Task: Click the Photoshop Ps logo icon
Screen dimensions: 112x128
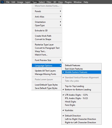Action: point(2,2)
